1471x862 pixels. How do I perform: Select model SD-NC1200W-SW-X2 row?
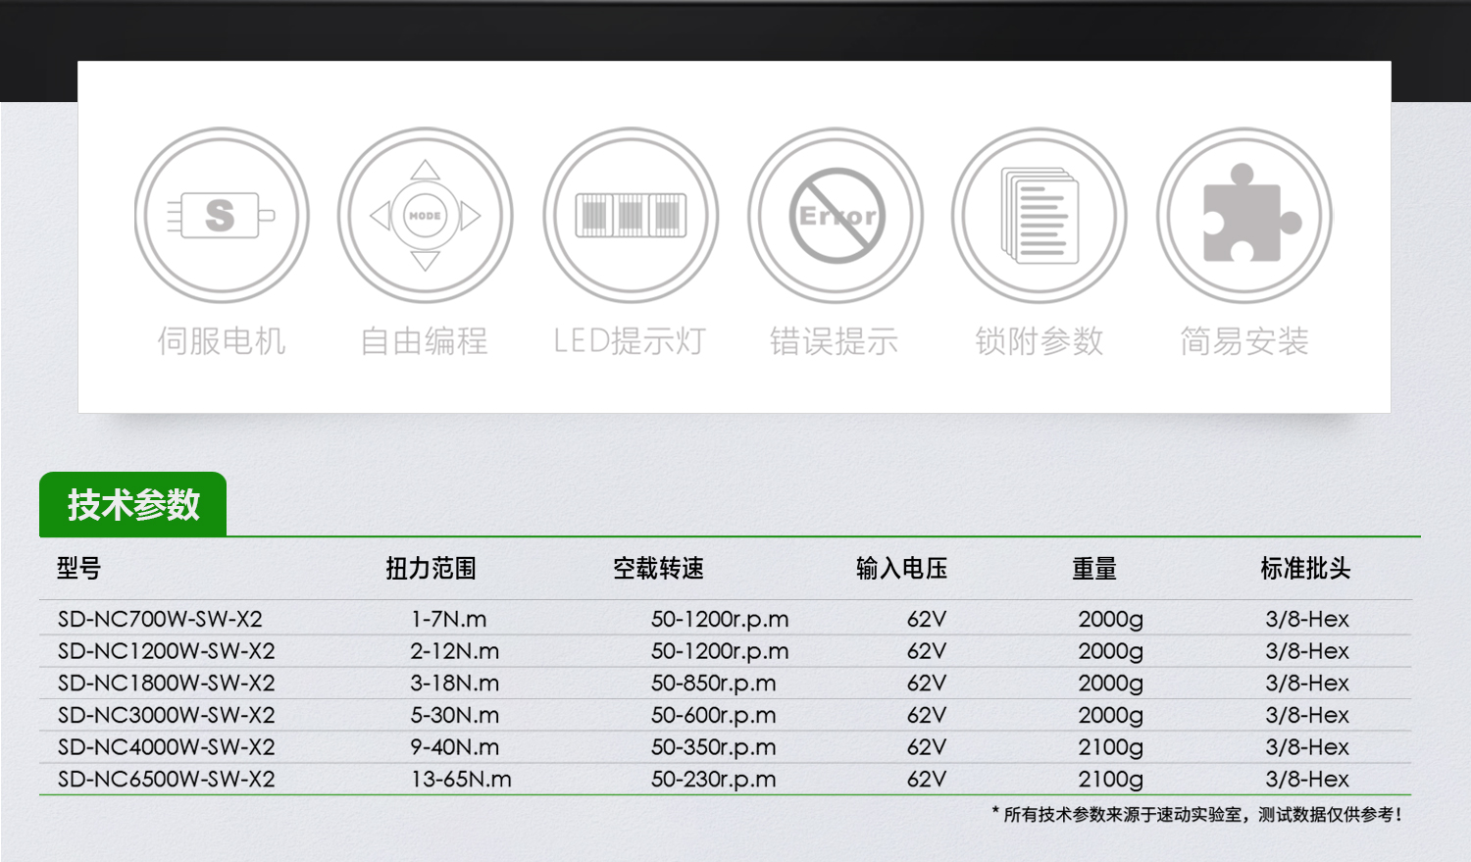coord(166,652)
